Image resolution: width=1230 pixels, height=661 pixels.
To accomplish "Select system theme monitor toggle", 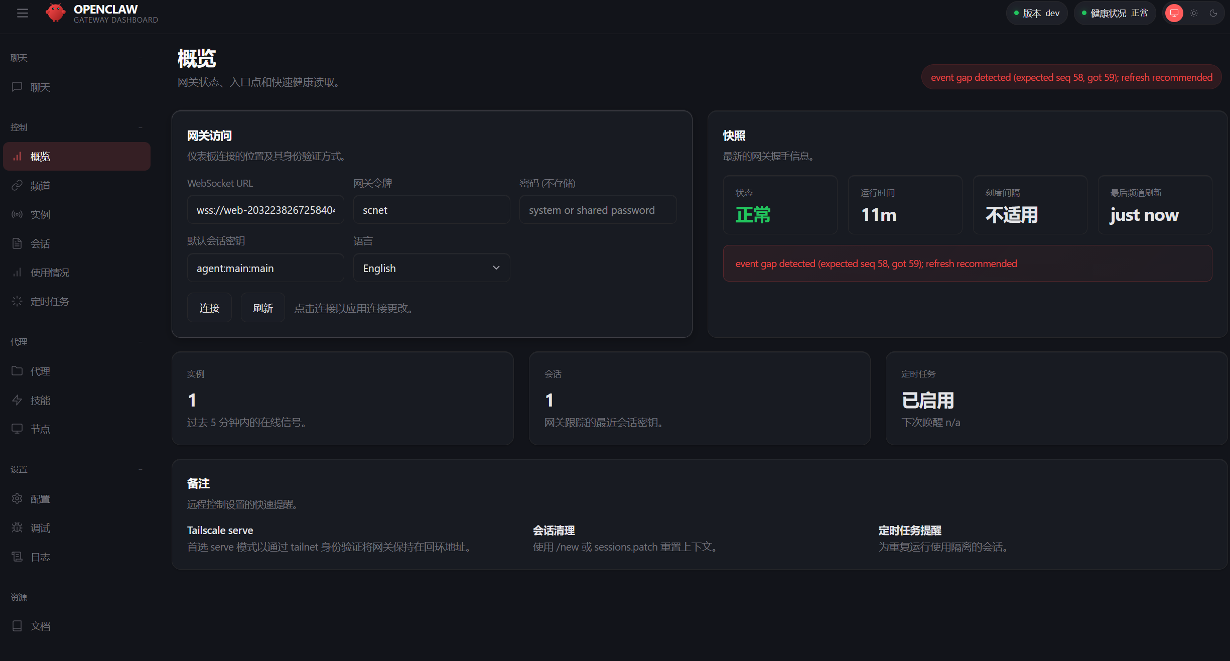I will pos(1174,13).
